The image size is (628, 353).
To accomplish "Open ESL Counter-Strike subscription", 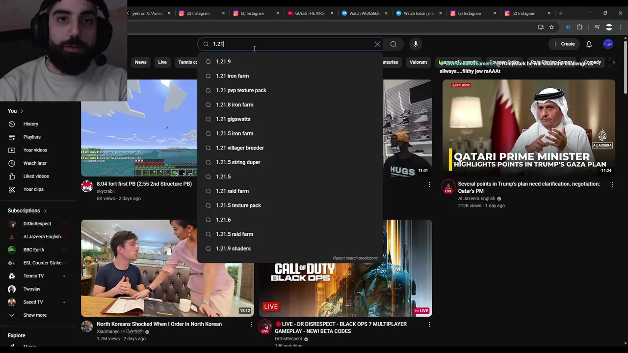I will pyautogui.click(x=42, y=263).
